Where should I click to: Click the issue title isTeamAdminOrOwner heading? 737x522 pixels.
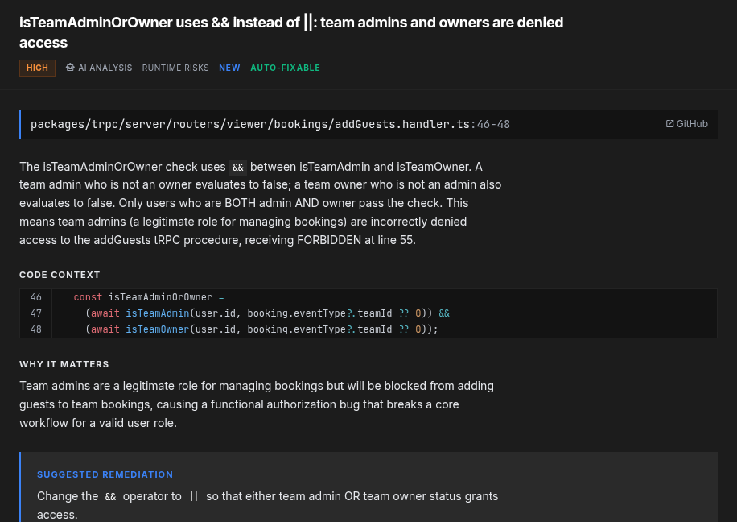[291, 32]
